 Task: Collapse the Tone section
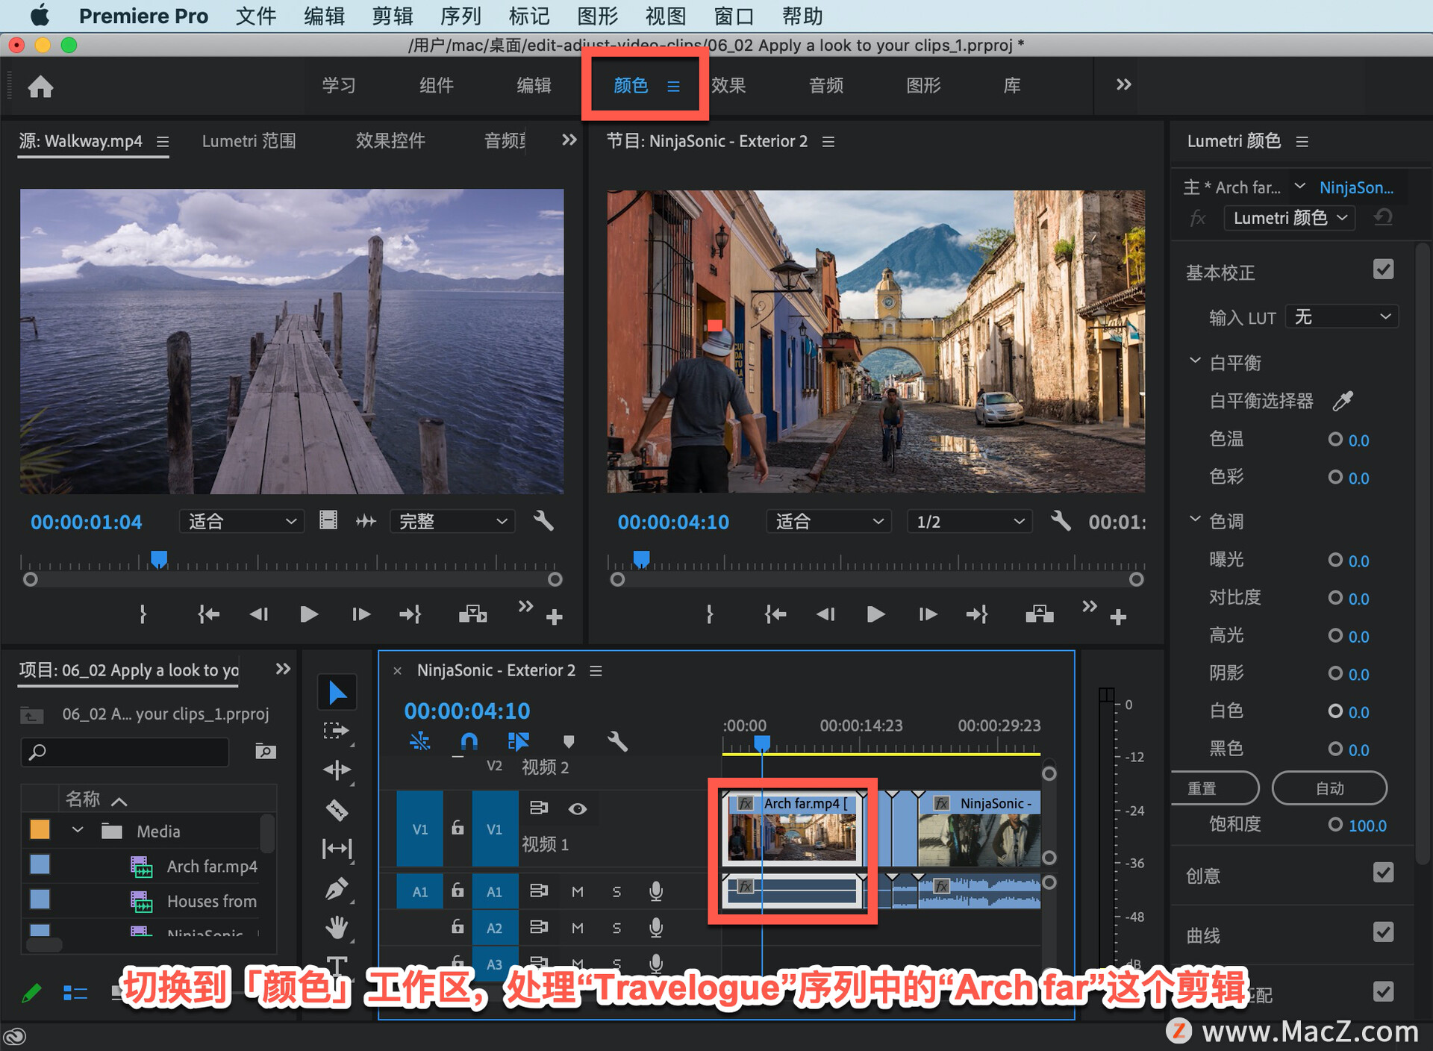(x=1195, y=520)
